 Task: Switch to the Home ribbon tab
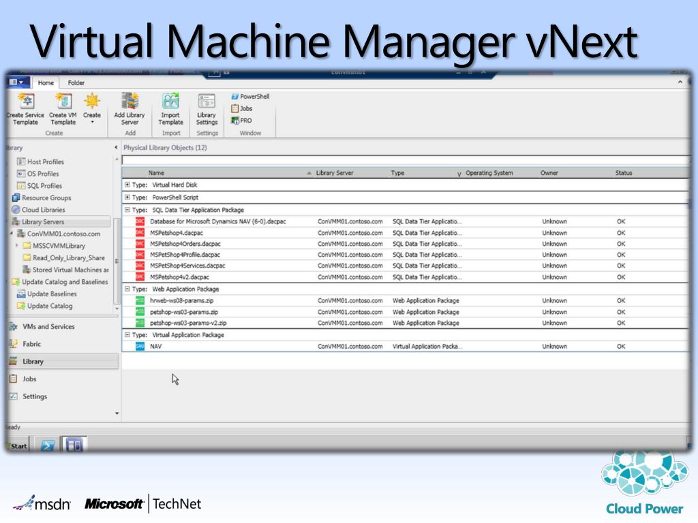pos(46,82)
